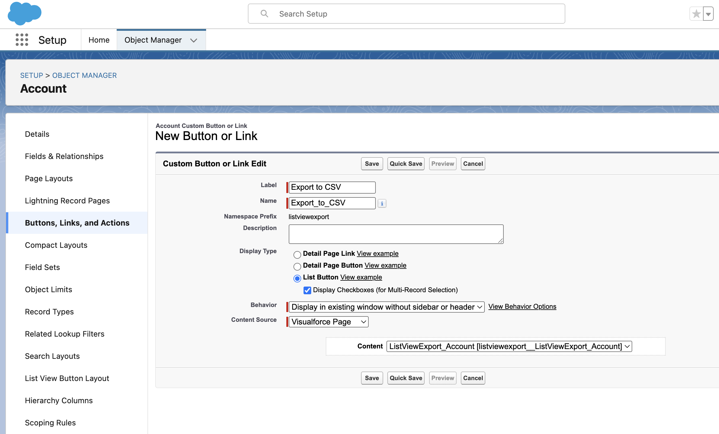The width and height of the screenshot is (719, 434).
Task: Click the bottom Quick Save button
Action: [x=406, y=378]
